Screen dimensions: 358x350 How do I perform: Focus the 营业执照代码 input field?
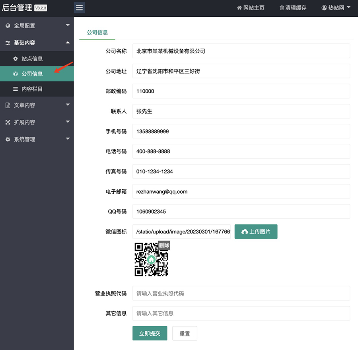point(241,293)
